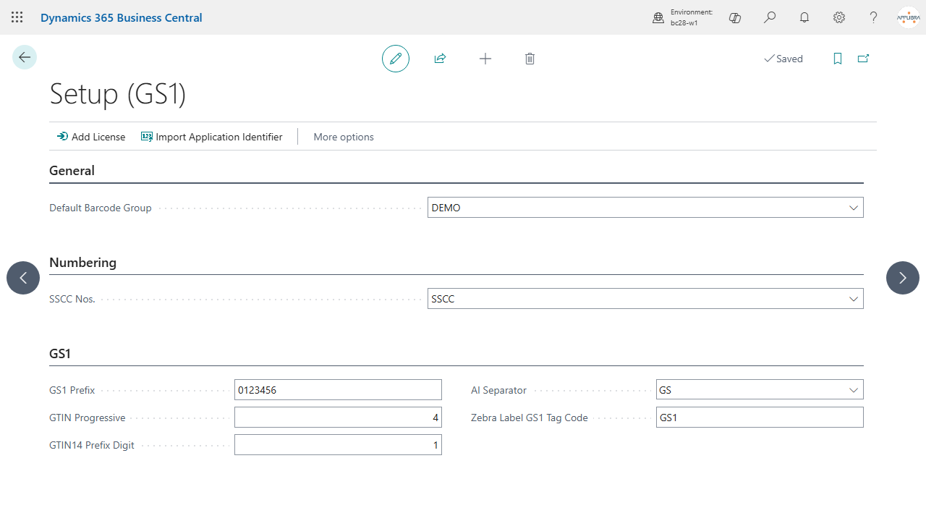Viewport: 926px width, 521px height.
Task: Click the Add License action
Action: click(91, 137)
